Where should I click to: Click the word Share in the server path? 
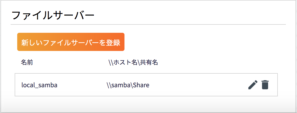pyautogui.click(x=141, y=85)
